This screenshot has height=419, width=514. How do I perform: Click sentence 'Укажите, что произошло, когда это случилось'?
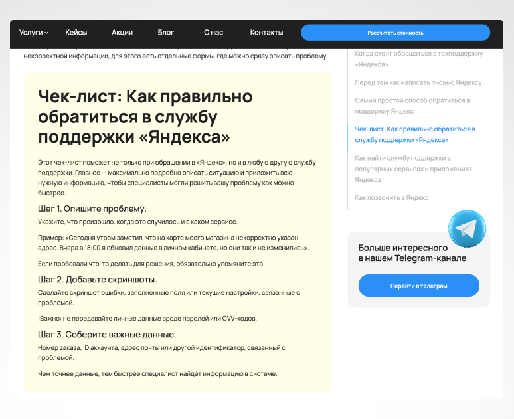[x=137, y=222]
